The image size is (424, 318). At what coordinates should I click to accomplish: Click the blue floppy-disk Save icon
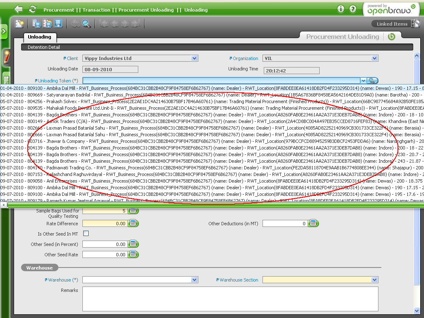point(58,24)
